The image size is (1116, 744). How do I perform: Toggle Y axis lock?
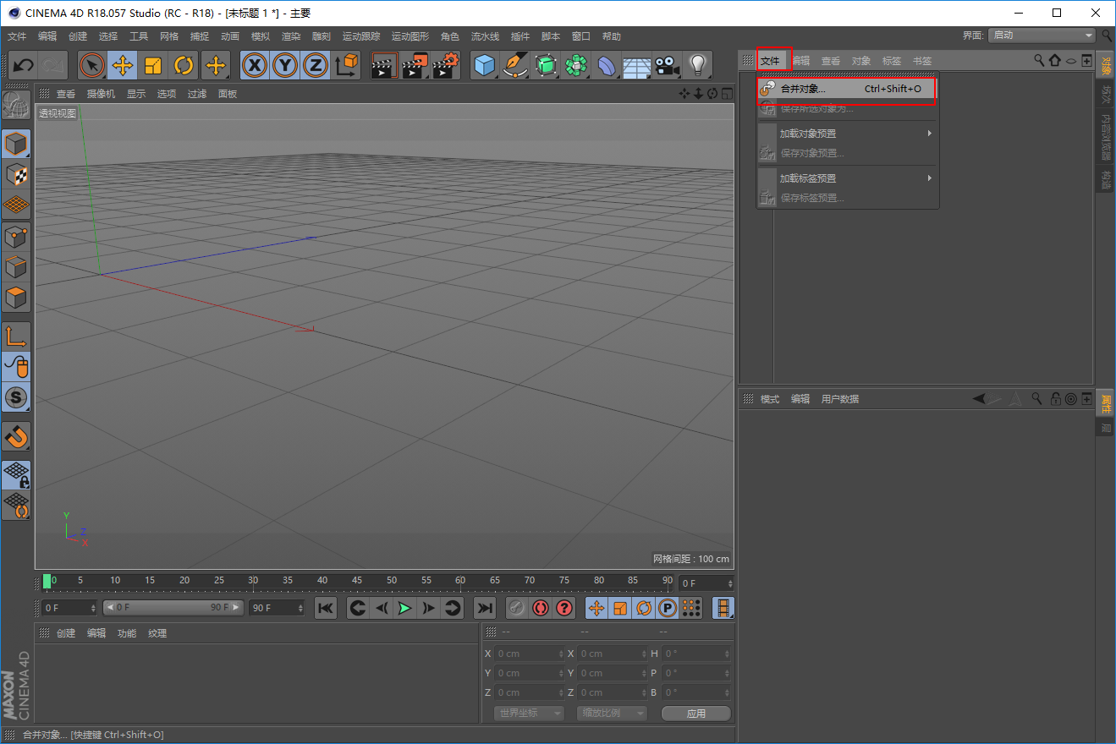pos(285,65)
